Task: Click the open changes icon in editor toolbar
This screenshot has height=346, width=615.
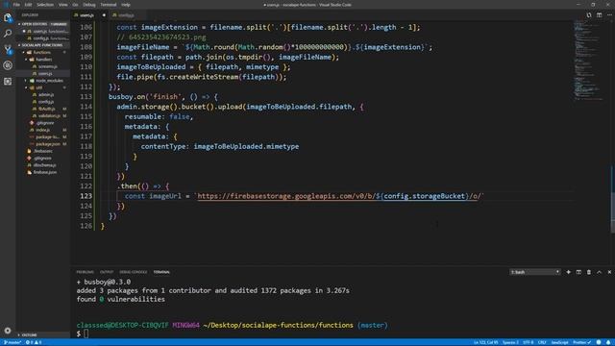Action: [589, 15]
